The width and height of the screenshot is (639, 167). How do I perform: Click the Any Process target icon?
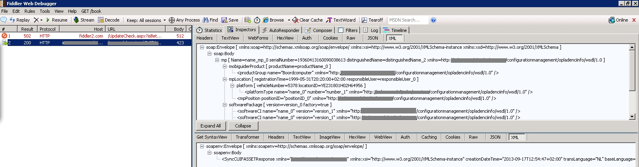[172, 20]
